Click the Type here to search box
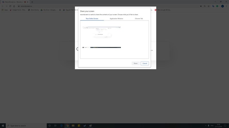This screenshot has width=229, height=128. [x=26, y=126]
